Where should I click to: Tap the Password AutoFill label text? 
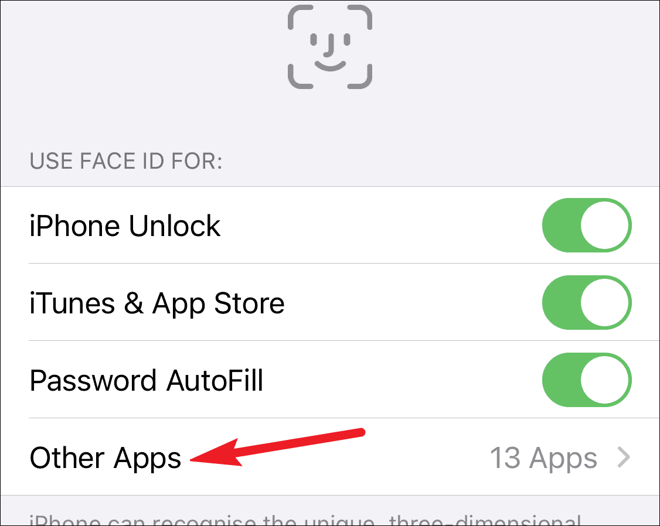tap(147, 381)
